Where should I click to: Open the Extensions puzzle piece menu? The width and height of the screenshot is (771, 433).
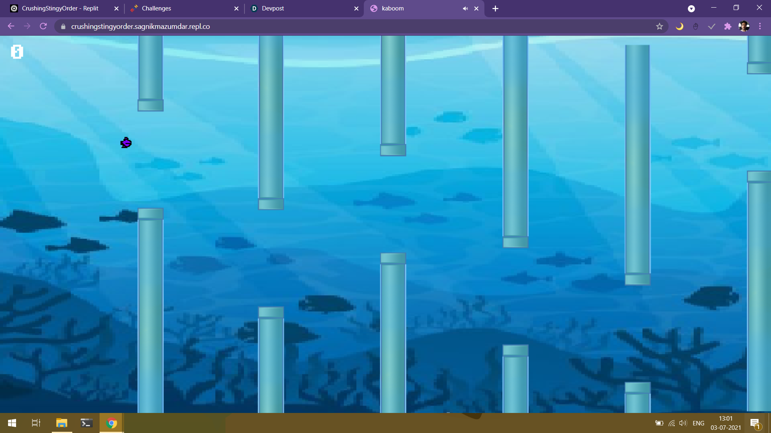tap(728, 26)
